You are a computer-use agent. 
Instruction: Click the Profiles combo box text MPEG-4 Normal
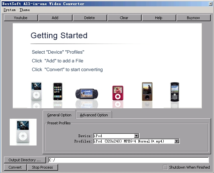pyautogui.click(x=137, y=141)
